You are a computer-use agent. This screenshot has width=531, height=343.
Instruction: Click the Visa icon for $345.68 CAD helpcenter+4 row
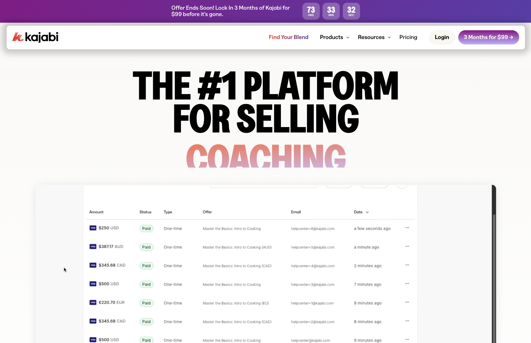click(x=93, y=265)
